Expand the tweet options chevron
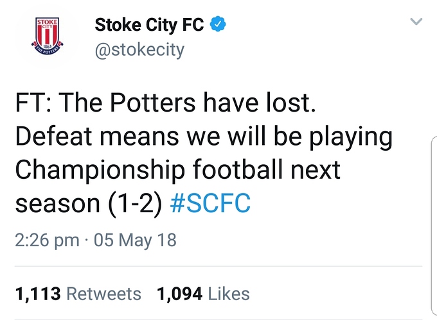 point(416,21)
